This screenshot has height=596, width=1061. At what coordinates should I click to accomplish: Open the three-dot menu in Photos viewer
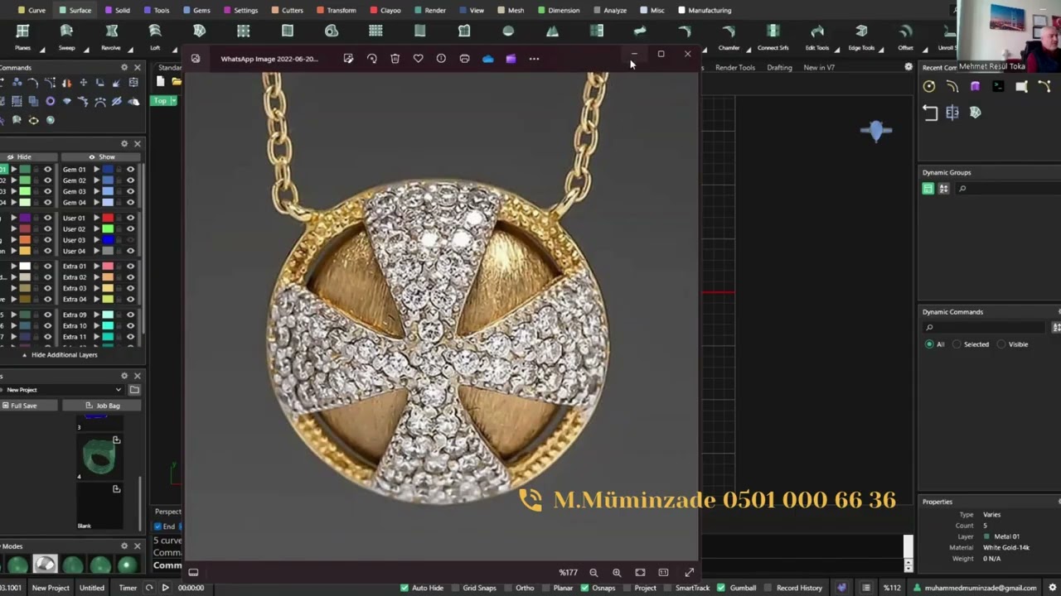click(534, 59)
